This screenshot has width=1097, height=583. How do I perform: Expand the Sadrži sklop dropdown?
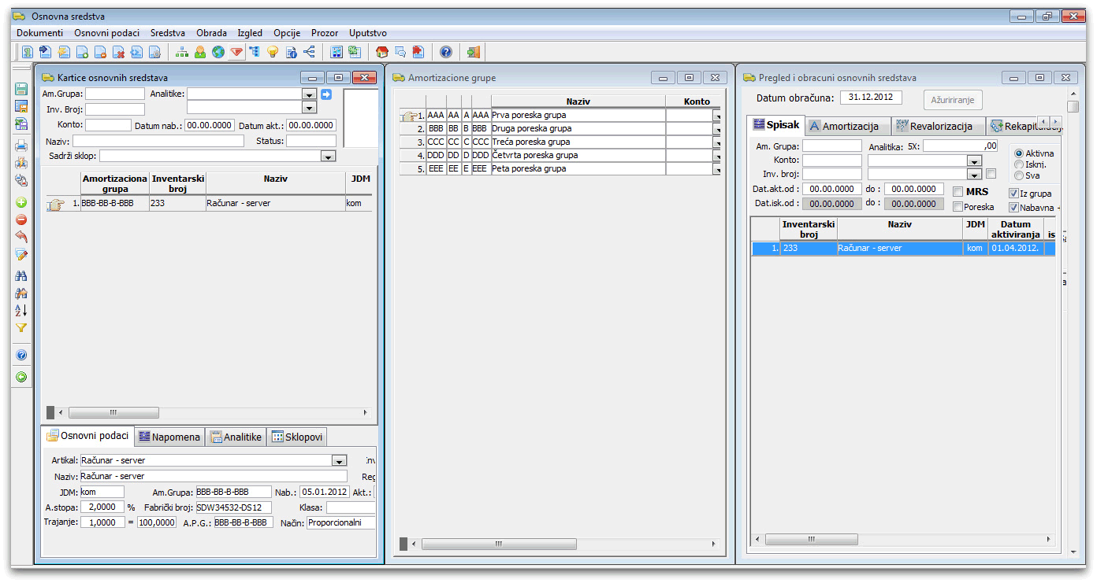pos(329,157)
